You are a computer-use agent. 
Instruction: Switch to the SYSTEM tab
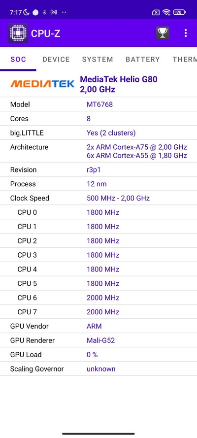tap(98, 59)
